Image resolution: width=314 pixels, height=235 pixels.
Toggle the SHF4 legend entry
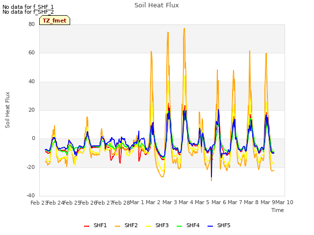(188, 225)
